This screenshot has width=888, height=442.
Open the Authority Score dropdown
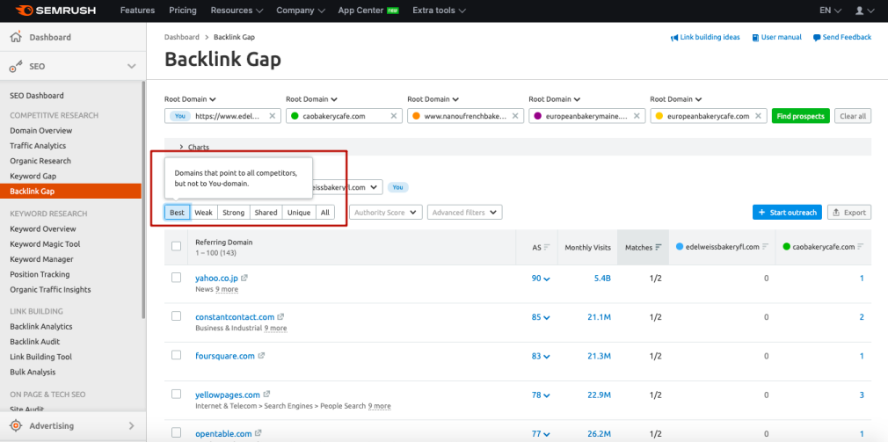(x=386, y=213)
